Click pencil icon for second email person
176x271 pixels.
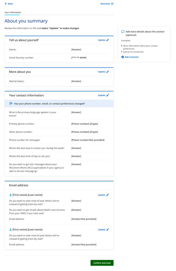click(x=108, y=229)
